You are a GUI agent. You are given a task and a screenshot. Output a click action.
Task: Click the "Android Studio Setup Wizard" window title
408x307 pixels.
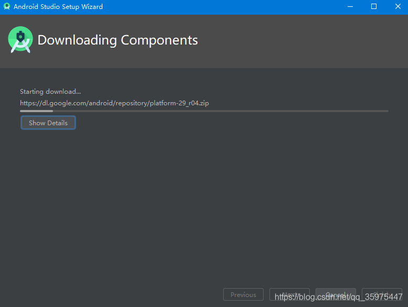[58, 6]
